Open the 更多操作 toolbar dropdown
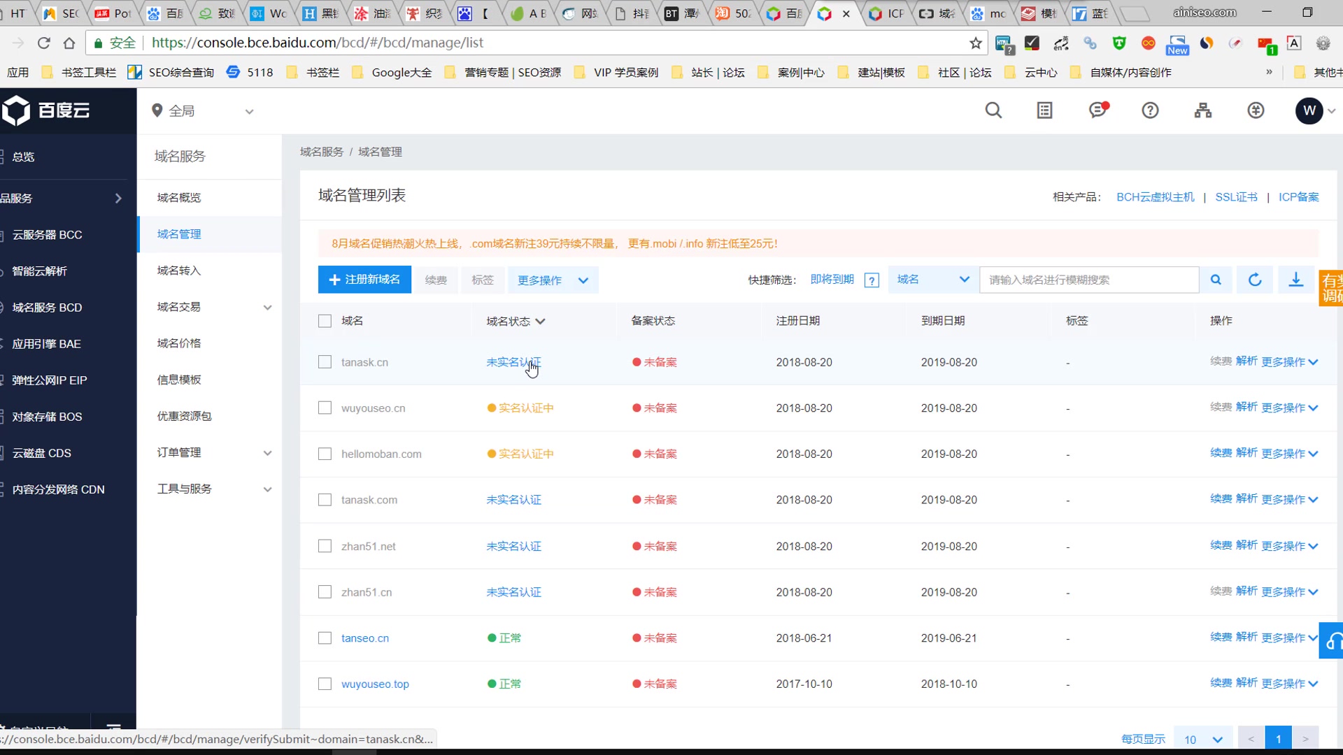Image resolution: width=1343 pixels, height=755 pixels. [x=553, y=280]
